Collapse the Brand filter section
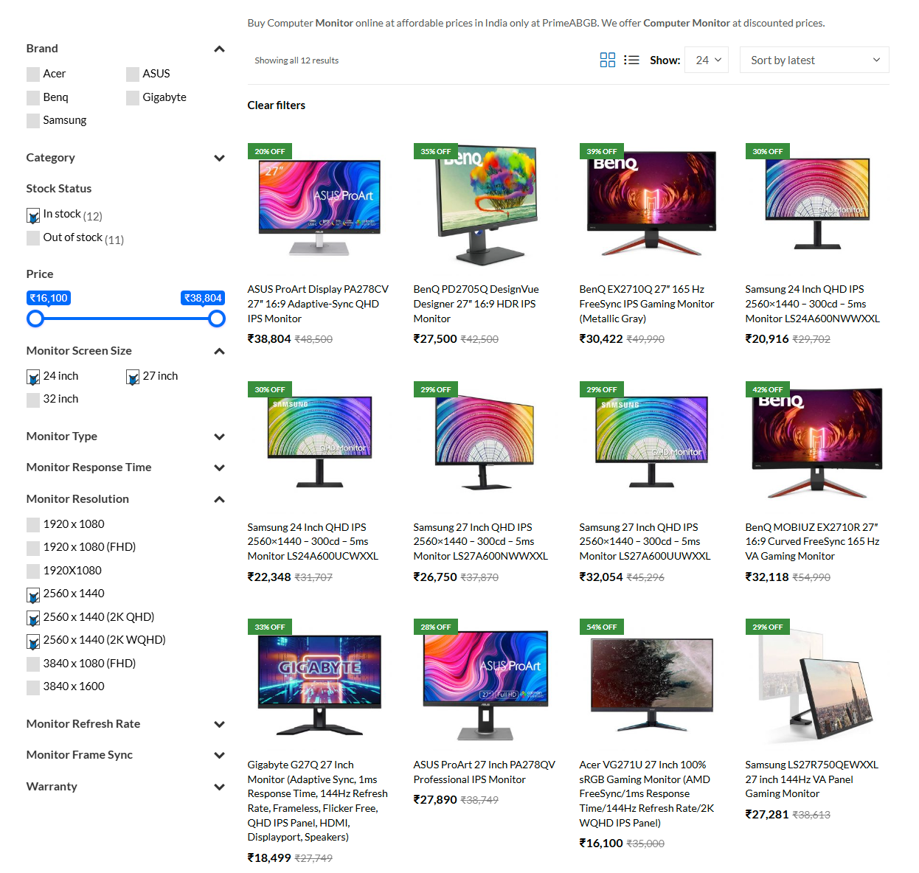Screen dimensions: 919x873 point(219,49)
